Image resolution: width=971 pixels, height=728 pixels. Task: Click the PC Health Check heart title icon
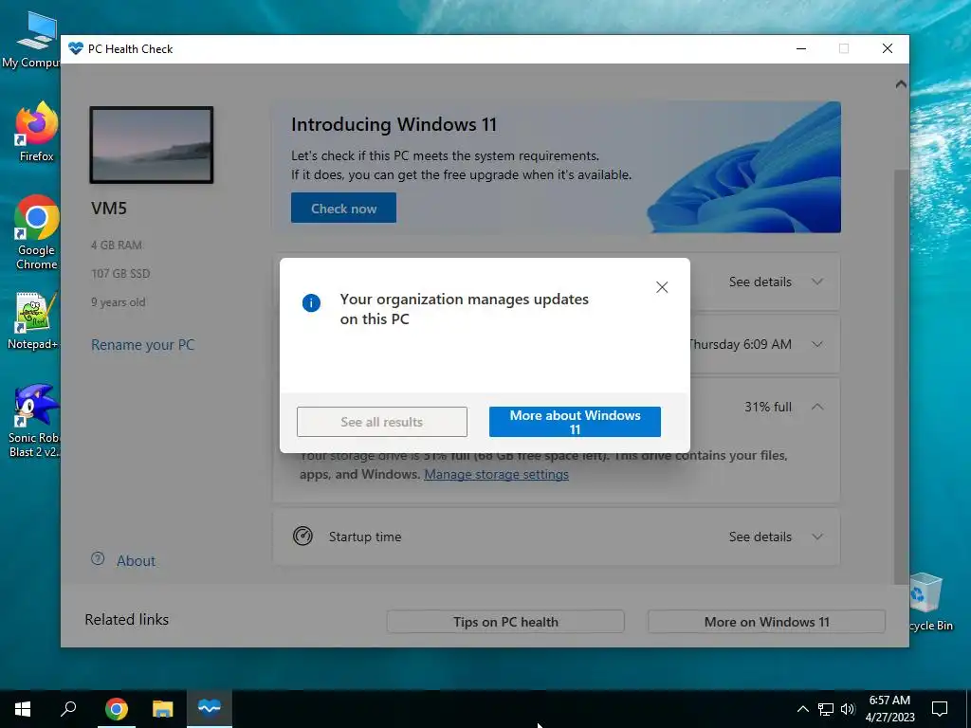(76, 49)
